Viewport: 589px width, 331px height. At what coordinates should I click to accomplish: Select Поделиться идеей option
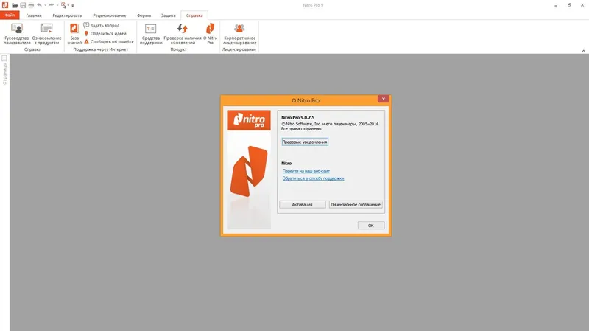pyautogui.click(x=105, y=33)
